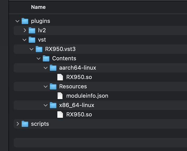
Task: Collapse the vst folder chevron
Action: point(25,40)
